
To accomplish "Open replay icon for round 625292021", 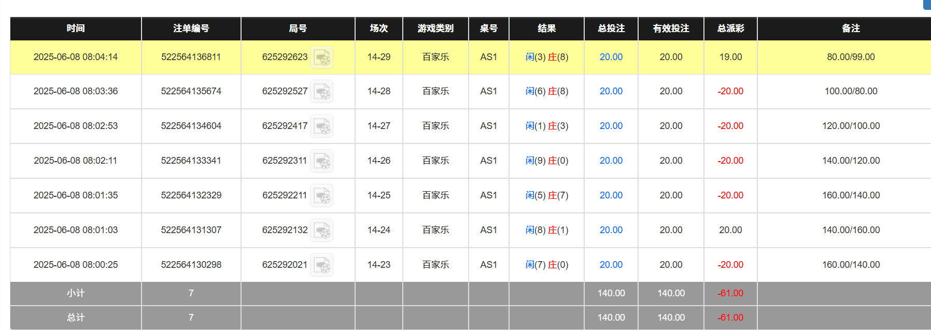I will click(x=322, y=265).
